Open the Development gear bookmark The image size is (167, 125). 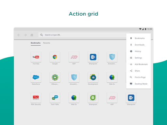coord(93,77)
